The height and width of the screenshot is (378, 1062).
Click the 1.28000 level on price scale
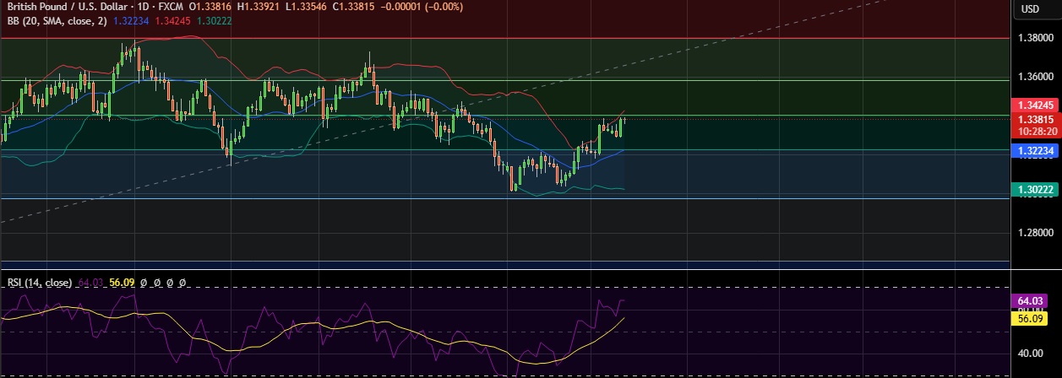click(1035, 233)
